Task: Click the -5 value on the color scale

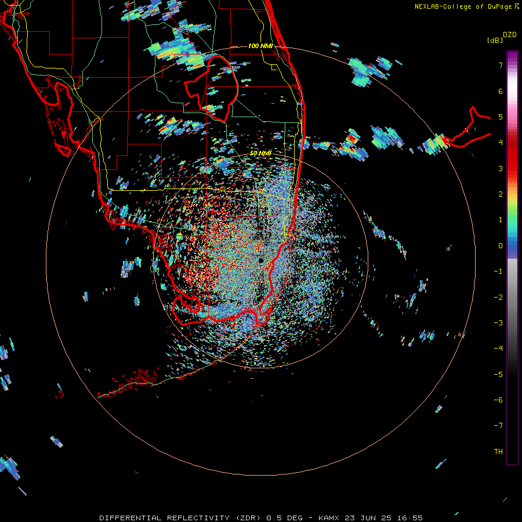Action: (498, 374)
